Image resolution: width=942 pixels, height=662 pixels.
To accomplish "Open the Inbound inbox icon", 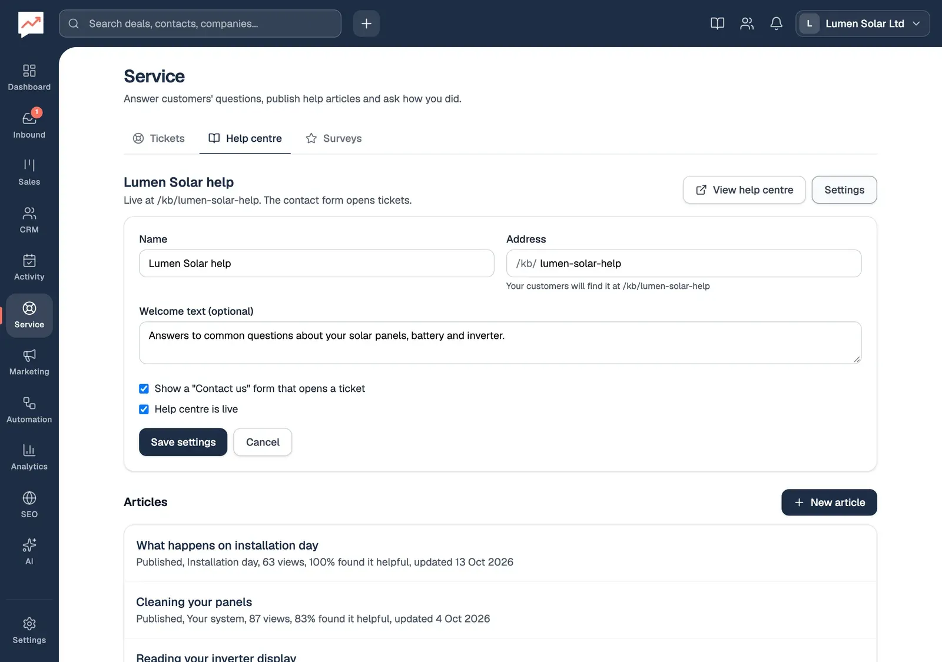I will point(29,125).
